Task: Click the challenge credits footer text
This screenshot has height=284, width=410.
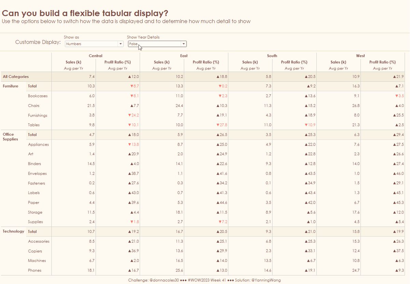Action: pos(205,280)
